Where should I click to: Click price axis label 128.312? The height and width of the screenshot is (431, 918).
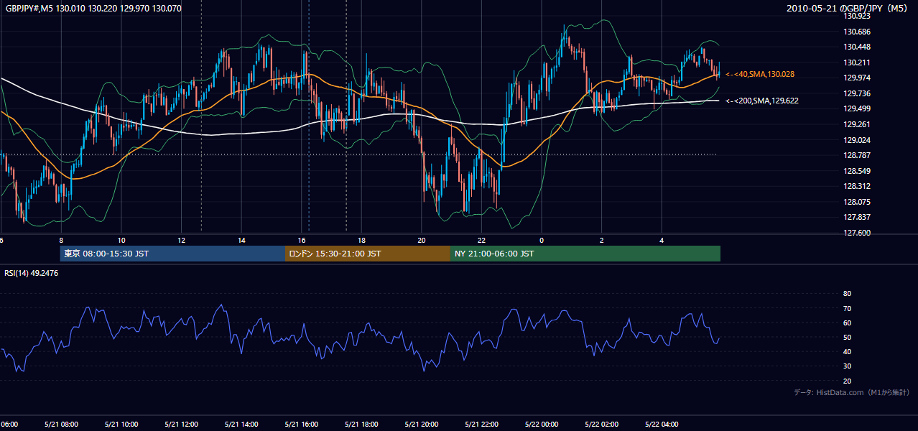858,186
